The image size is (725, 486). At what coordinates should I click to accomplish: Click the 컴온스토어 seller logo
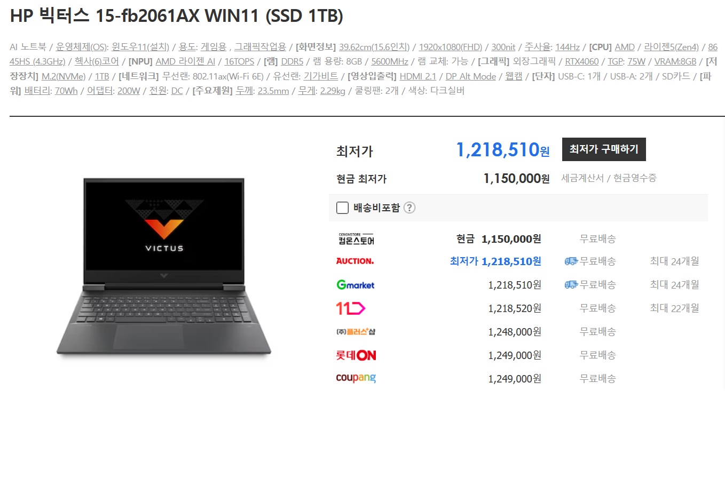[x=356, y=238]
